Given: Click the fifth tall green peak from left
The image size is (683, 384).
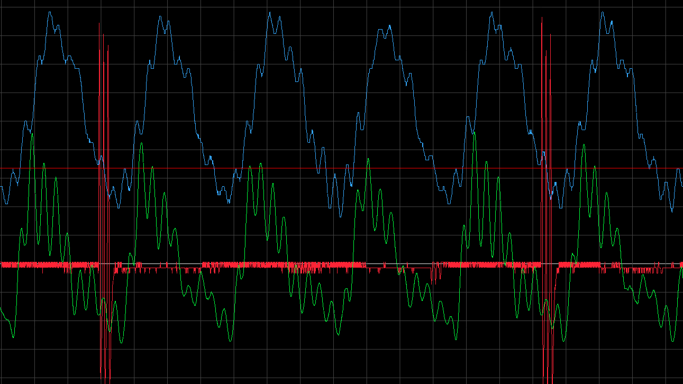Looking at the screenshot, I should pyautogui.click(x=475, y=133).
